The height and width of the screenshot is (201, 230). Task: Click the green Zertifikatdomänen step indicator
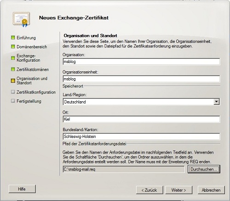[13, 69]
